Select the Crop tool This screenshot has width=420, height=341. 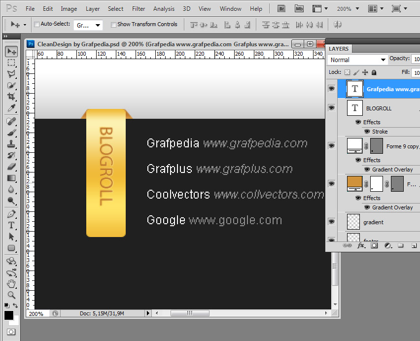tap(11, 97)
